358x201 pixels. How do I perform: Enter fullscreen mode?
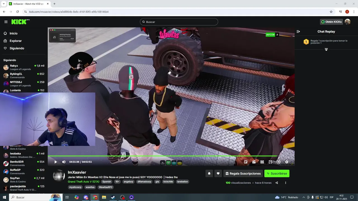(x=270, y=162)
